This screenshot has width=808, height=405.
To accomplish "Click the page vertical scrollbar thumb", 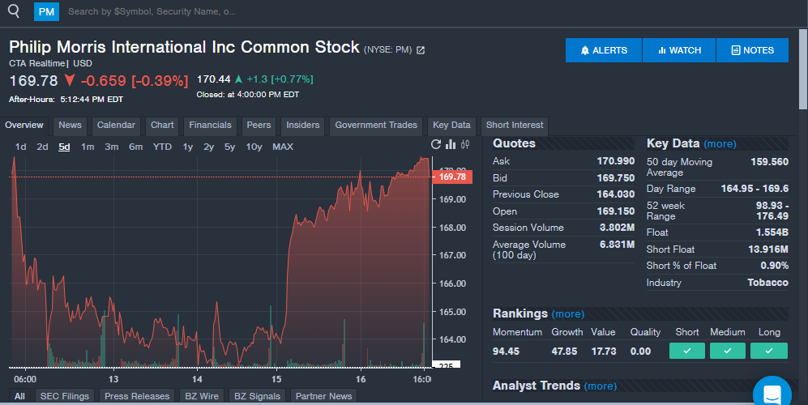I will coord(803,69).
